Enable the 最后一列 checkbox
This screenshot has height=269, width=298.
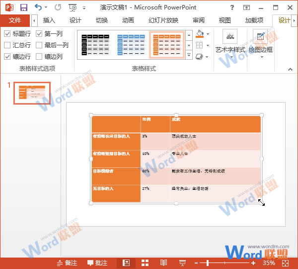39,45
